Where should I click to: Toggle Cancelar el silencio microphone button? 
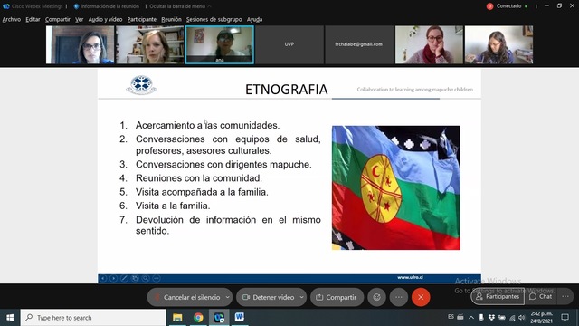point(187,297)
